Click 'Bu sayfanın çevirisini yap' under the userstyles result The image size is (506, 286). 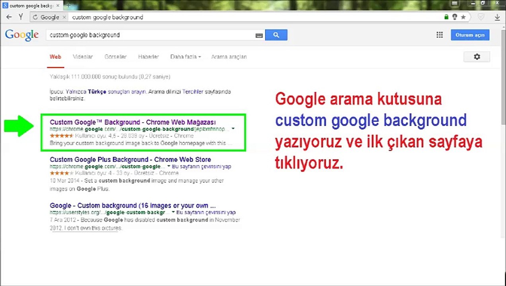[x=206, y=213]
